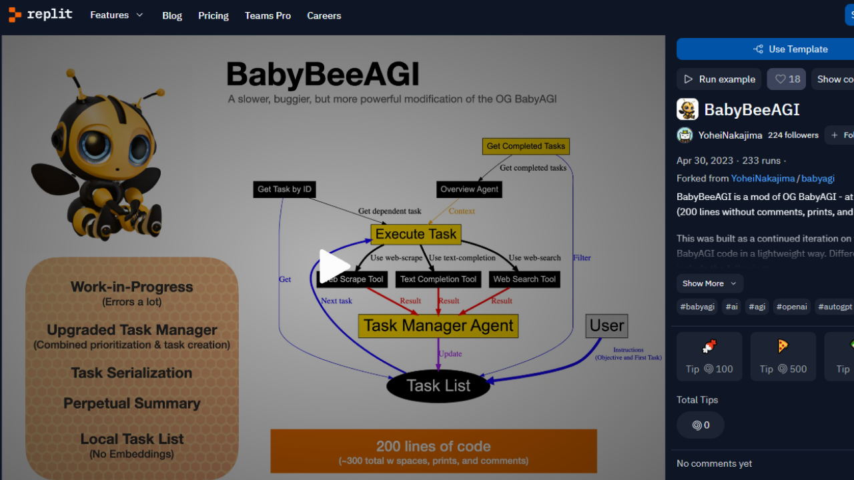Select the #autogpt tag
Image resolution: width=854 pixels, height=480 pixels.
(835, 307)
